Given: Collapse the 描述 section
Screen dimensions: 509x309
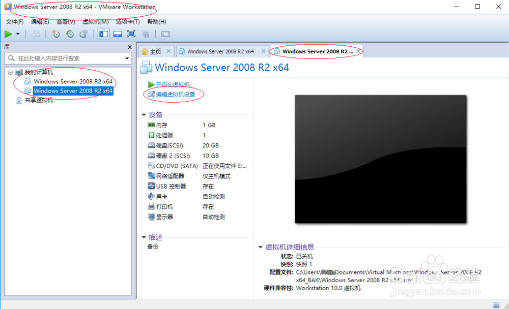Looking at the screenshot, I should (x=144, y=237).
